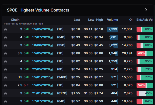Select the highlighted 7,399 volume cell
Viewport: 155px width, 105px height.
112,29
